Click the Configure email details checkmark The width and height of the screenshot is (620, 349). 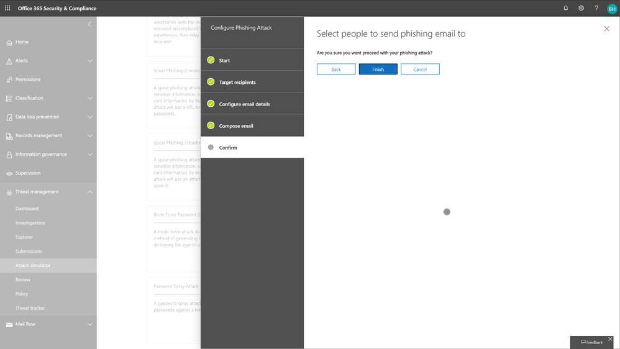click(211, 104)
